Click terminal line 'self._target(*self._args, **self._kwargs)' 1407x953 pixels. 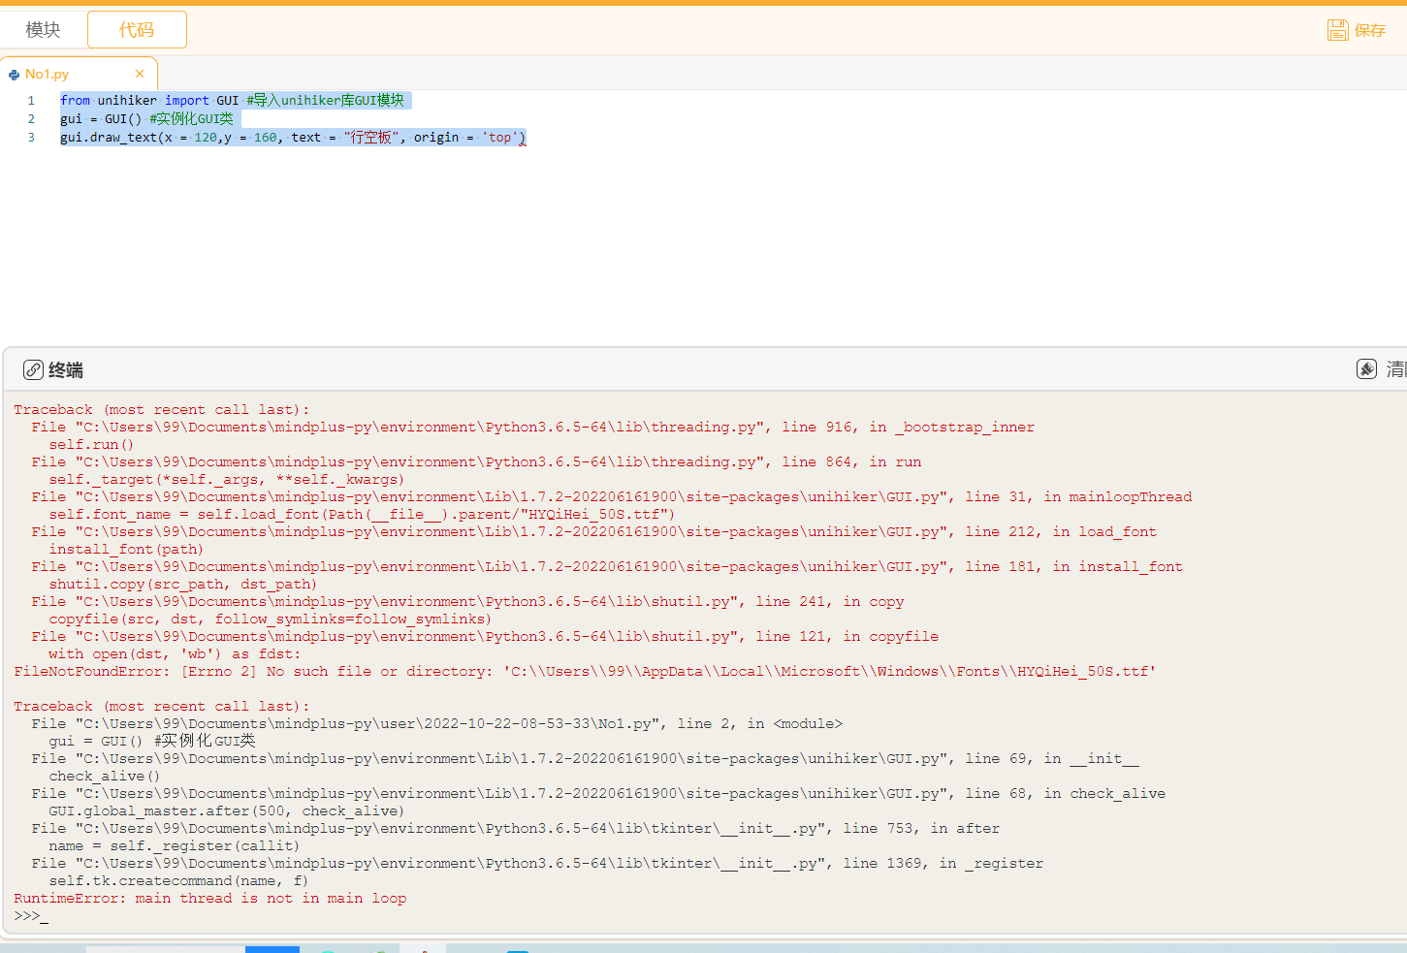coord(227,479)
